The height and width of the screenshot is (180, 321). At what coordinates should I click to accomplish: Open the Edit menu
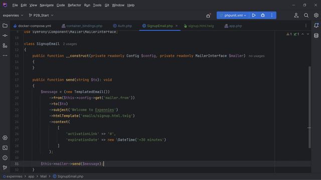[x=24, y=5]
